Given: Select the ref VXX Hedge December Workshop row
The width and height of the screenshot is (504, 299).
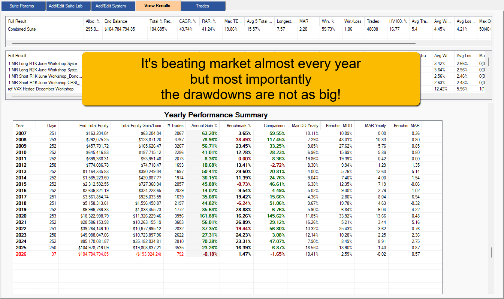Looking at the screenshot, I should pos(41,89).
